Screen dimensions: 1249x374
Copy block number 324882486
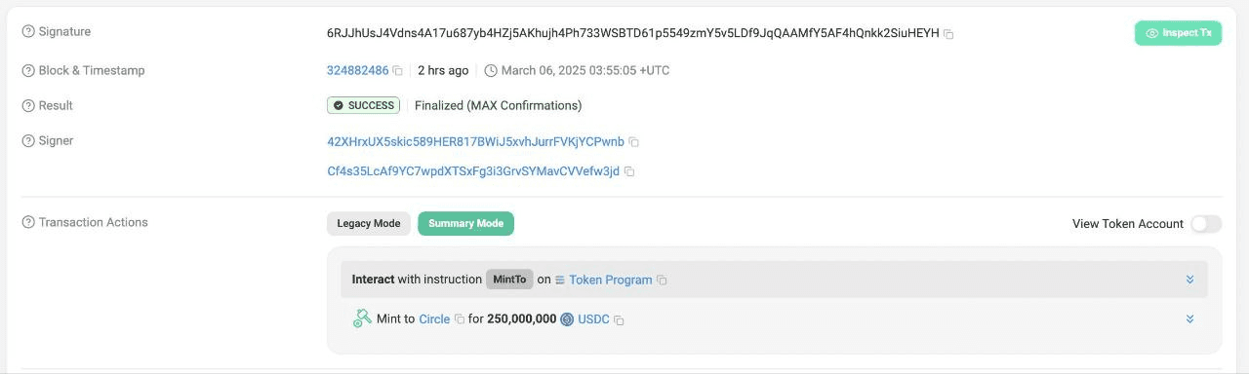pos(397,71)
